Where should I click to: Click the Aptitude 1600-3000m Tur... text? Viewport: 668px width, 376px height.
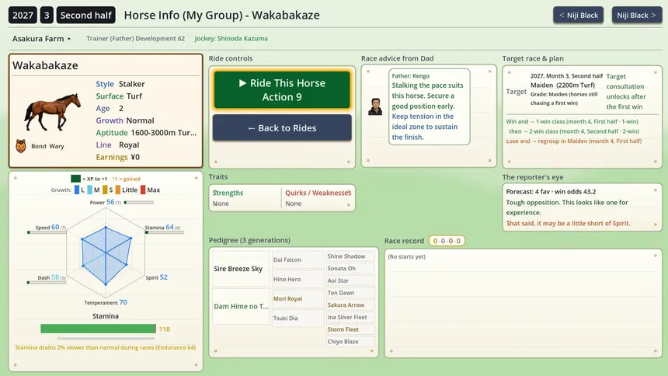point(164,133)
